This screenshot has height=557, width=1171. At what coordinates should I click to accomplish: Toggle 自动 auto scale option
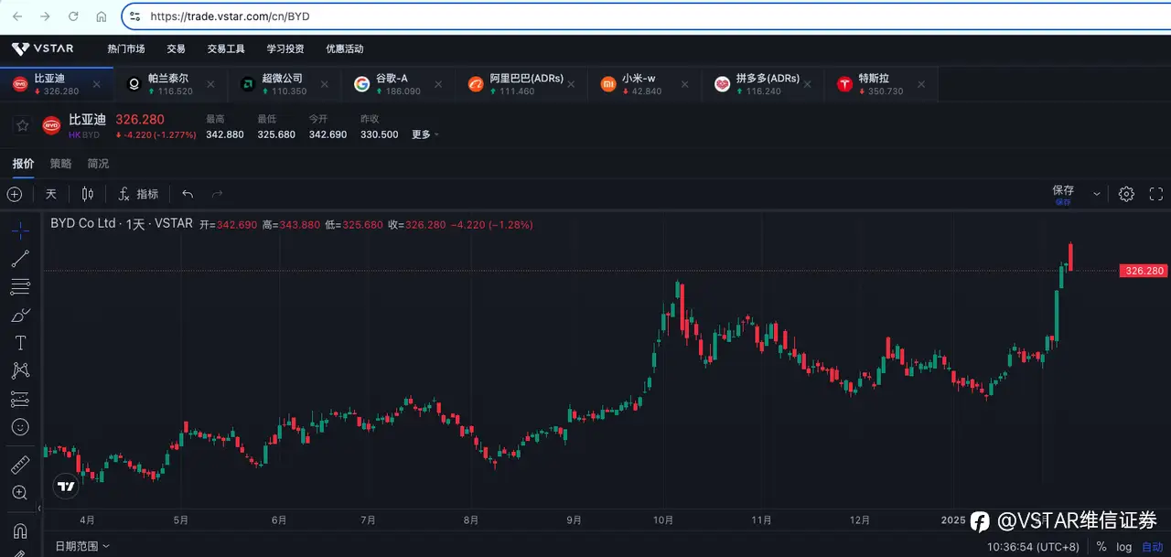click(1152, 547)
